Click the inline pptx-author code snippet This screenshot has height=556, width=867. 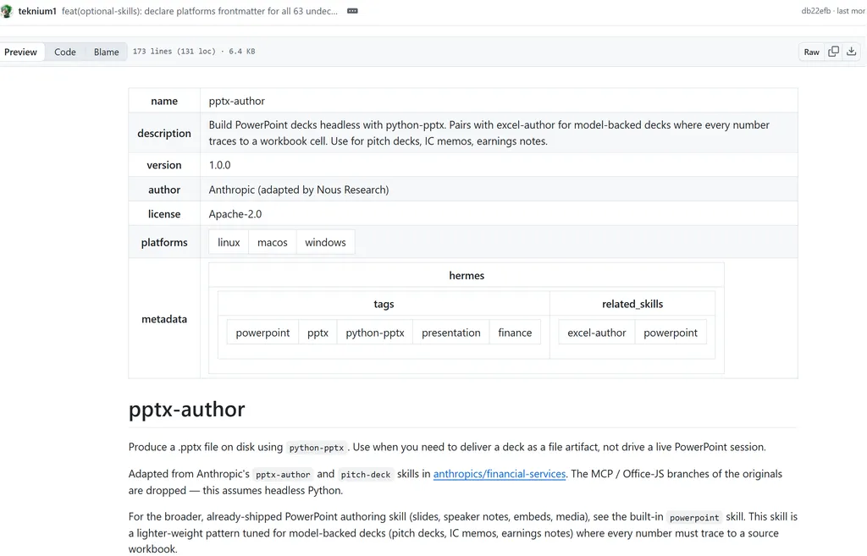click(283, 474)
